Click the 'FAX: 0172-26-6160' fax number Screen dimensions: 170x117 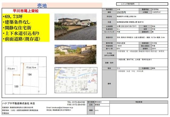click(76, 105)
